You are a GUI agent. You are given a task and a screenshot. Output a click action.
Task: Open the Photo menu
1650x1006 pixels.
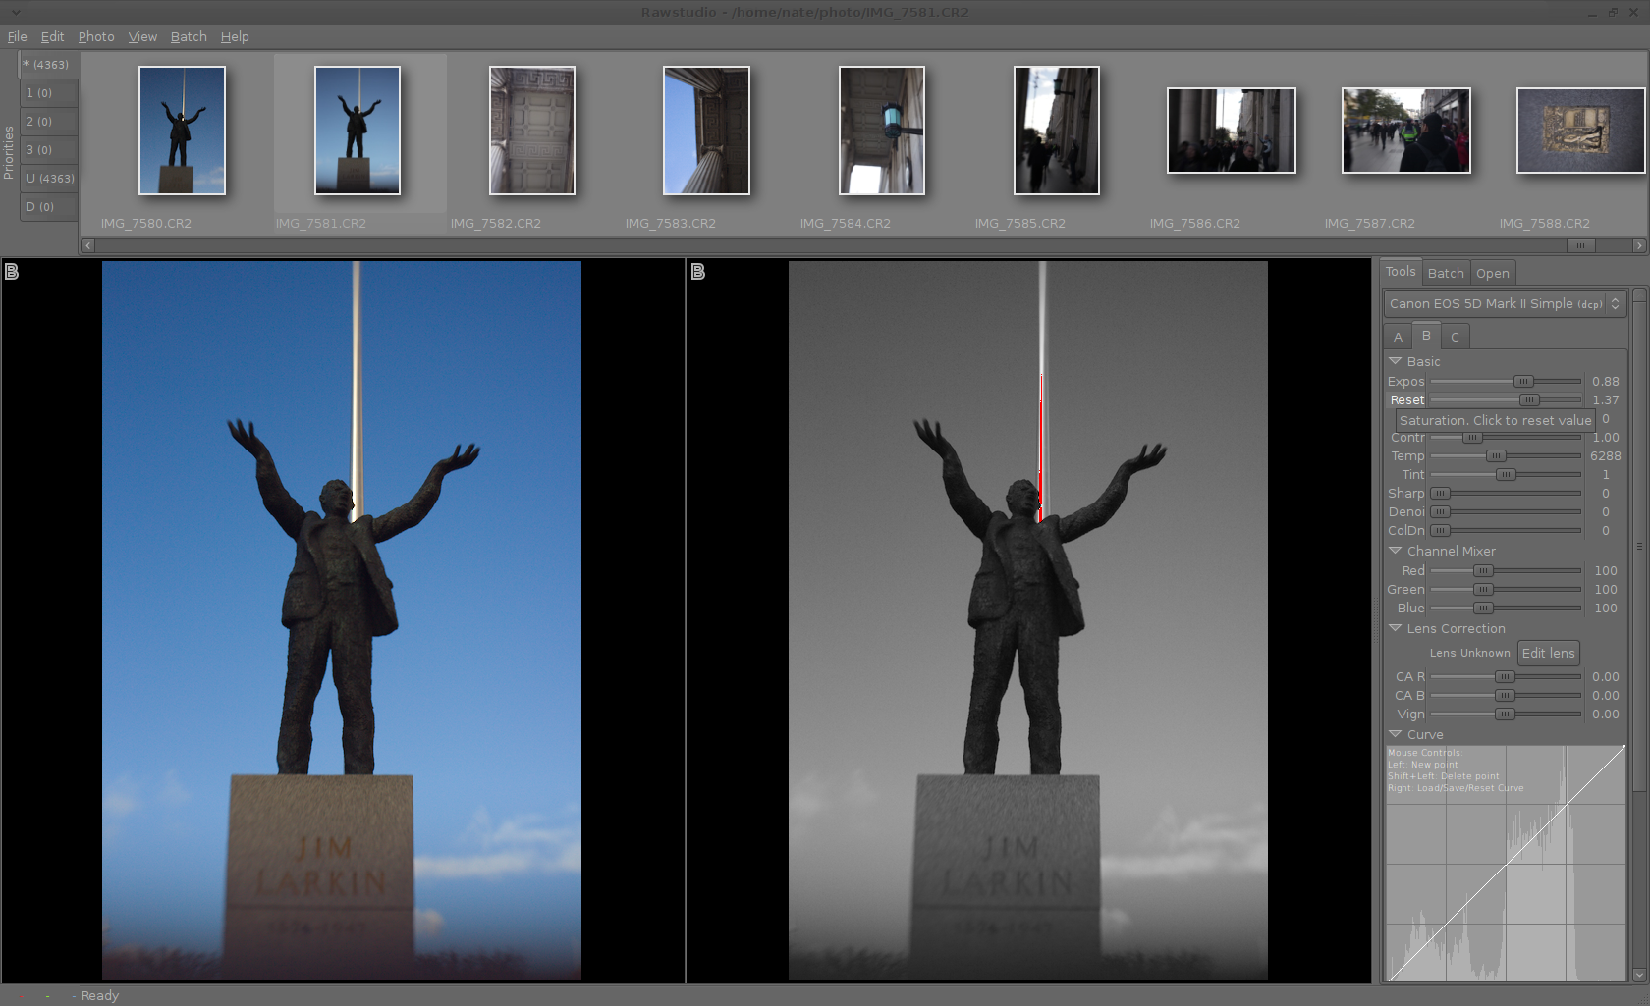click(96, 36)
